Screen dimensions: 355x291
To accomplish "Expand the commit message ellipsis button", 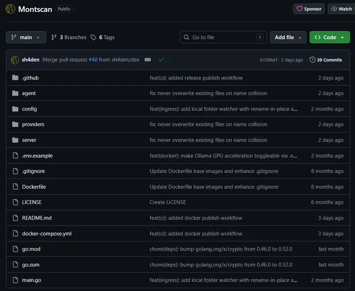I will coord(148,60).
